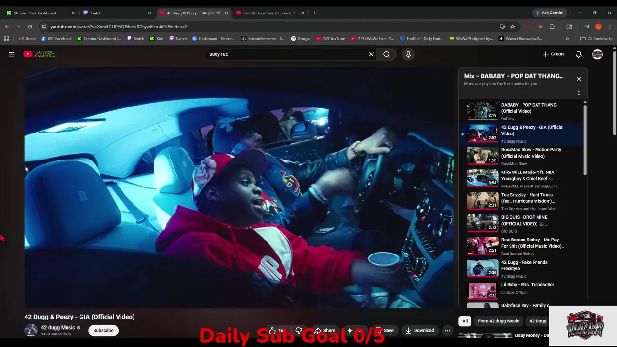Switch to the Twitch browser tab
The width and height of the screenshot is (617, 347).
pos(117,13)
